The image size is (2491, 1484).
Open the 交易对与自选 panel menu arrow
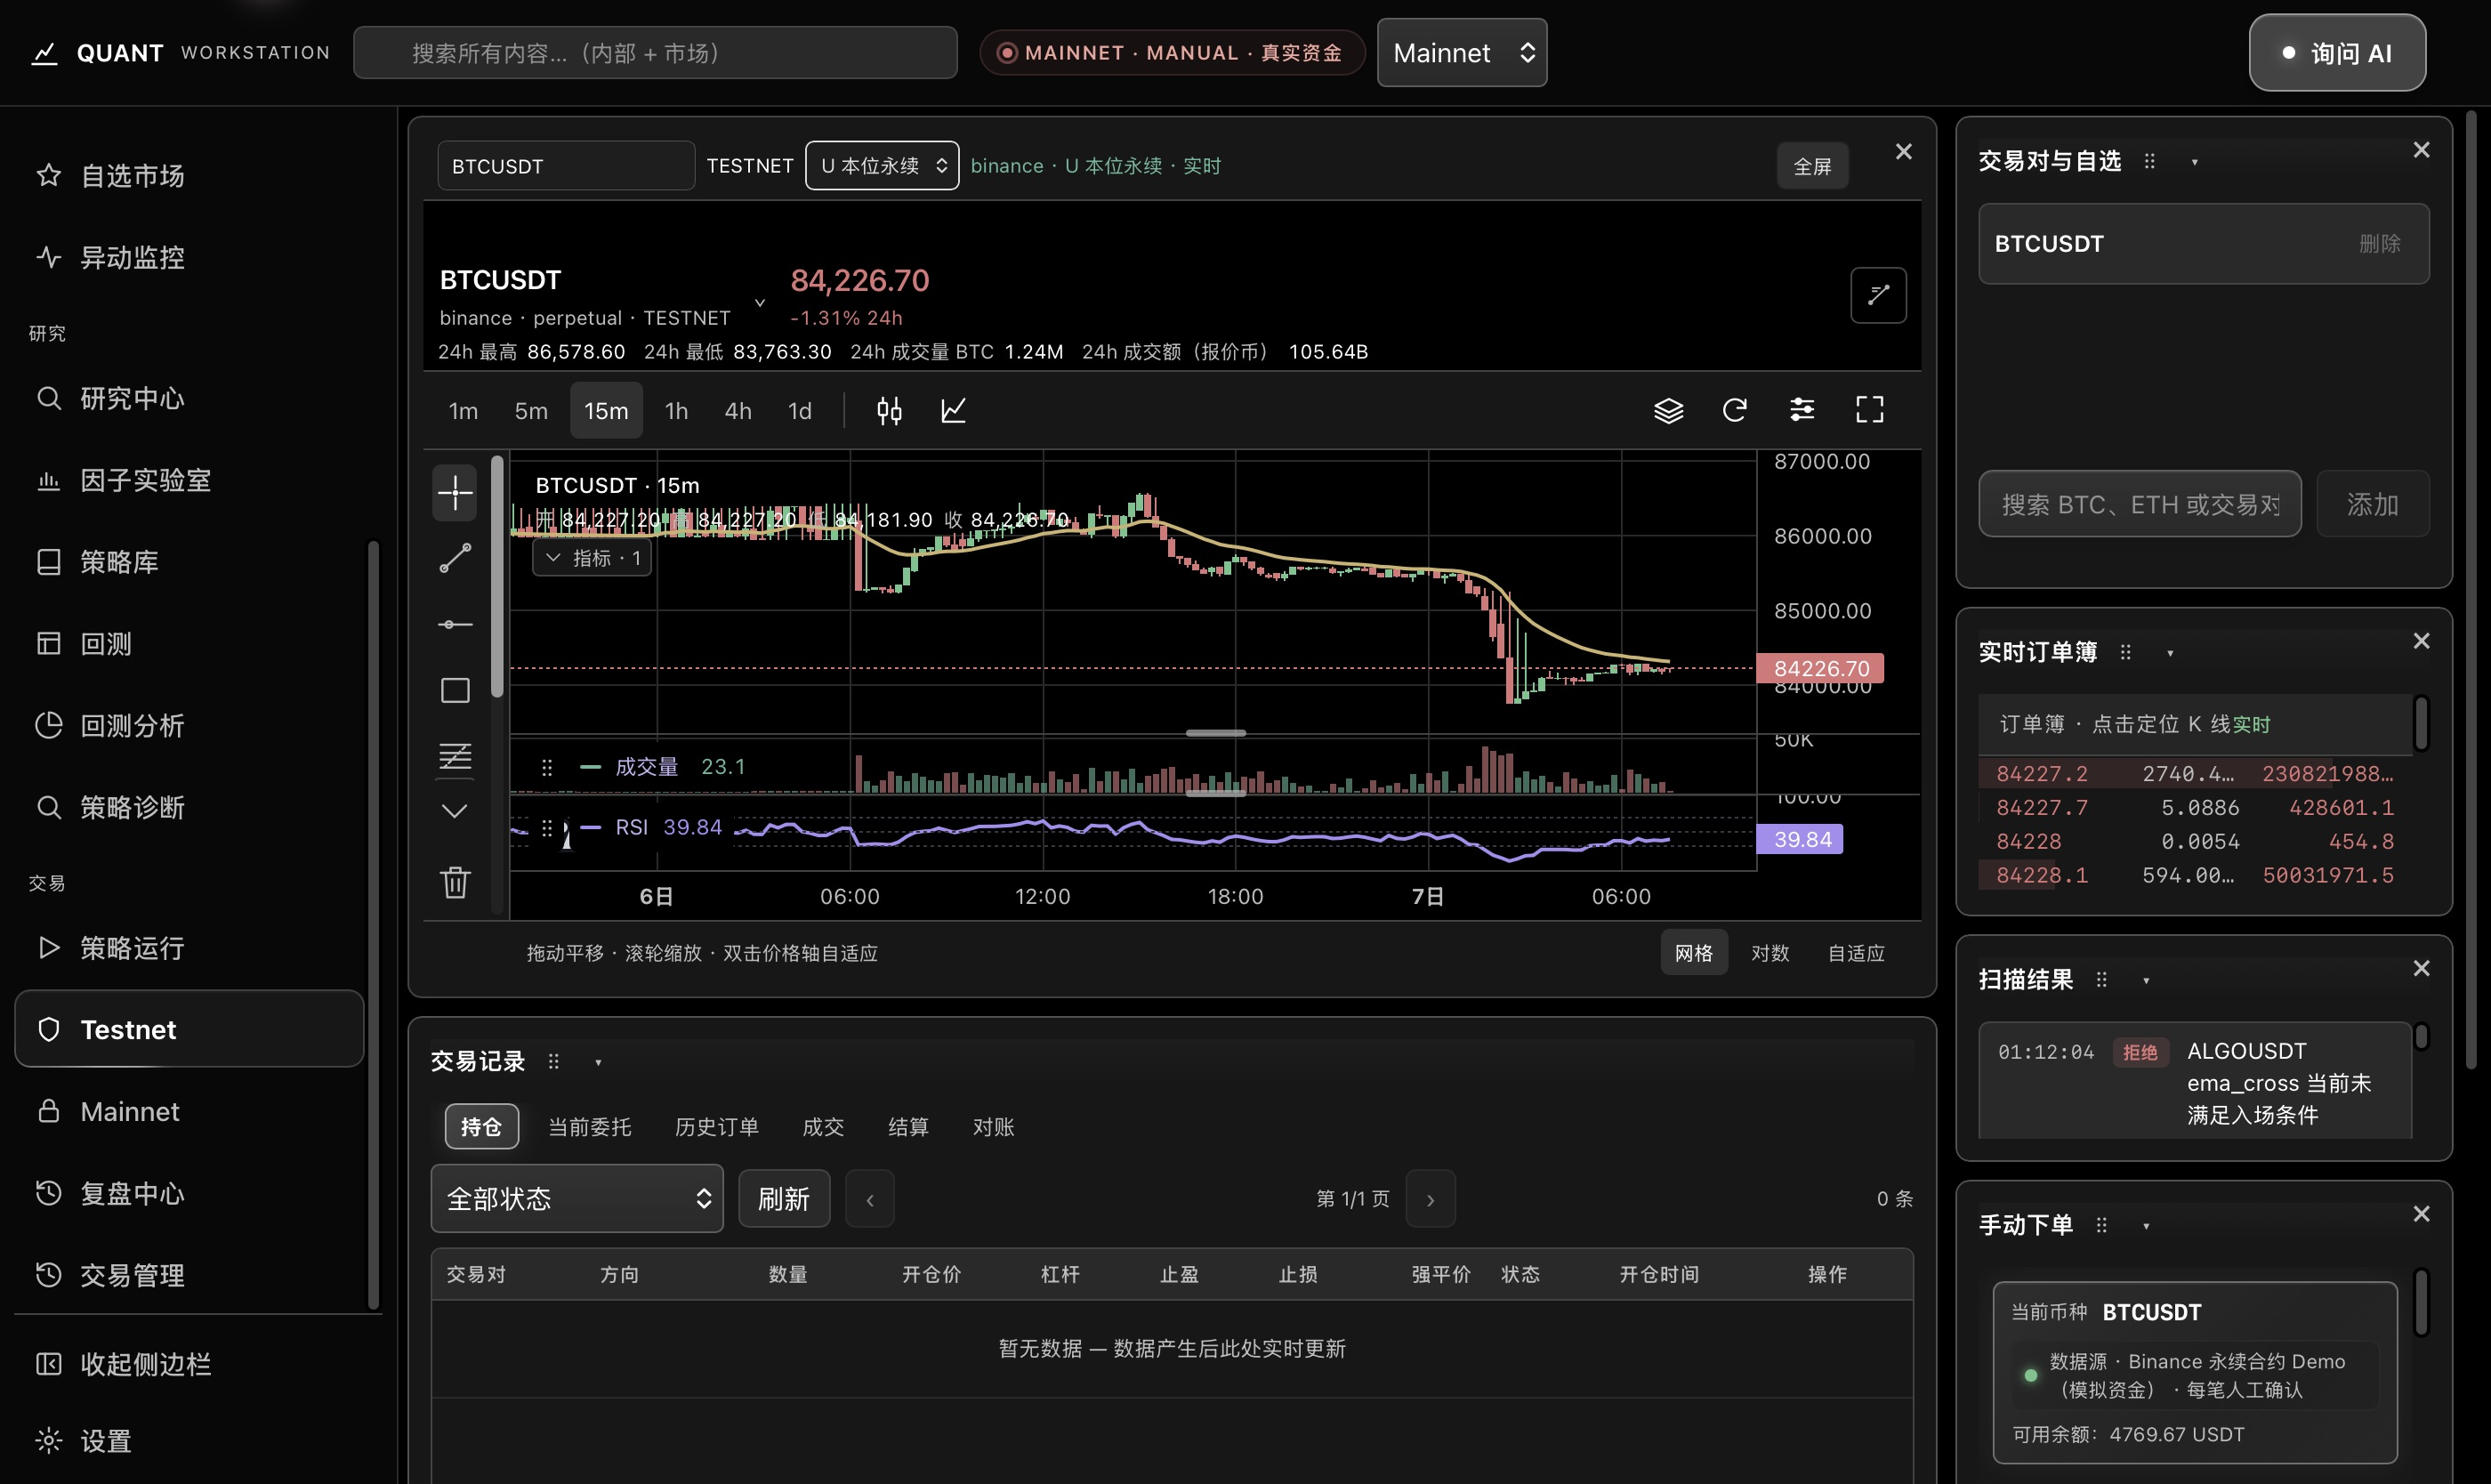coord(2195,162)
